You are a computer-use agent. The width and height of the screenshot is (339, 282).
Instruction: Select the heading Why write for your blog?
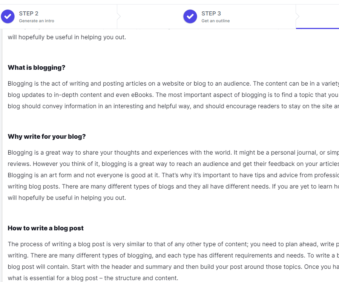(x=47, y=136)
